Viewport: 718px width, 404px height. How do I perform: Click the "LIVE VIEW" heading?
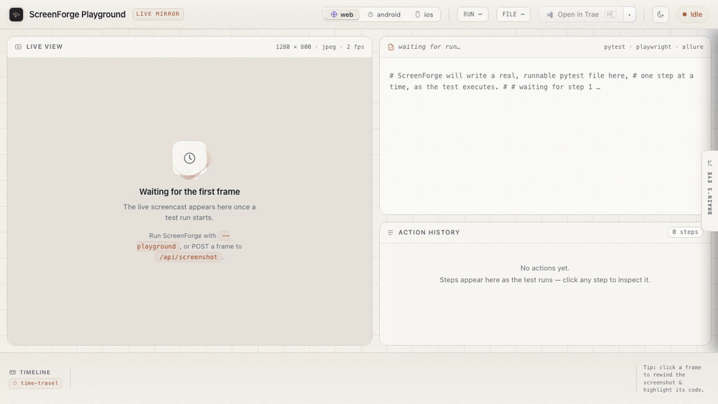pyautogui.click(x=45, y=47)
